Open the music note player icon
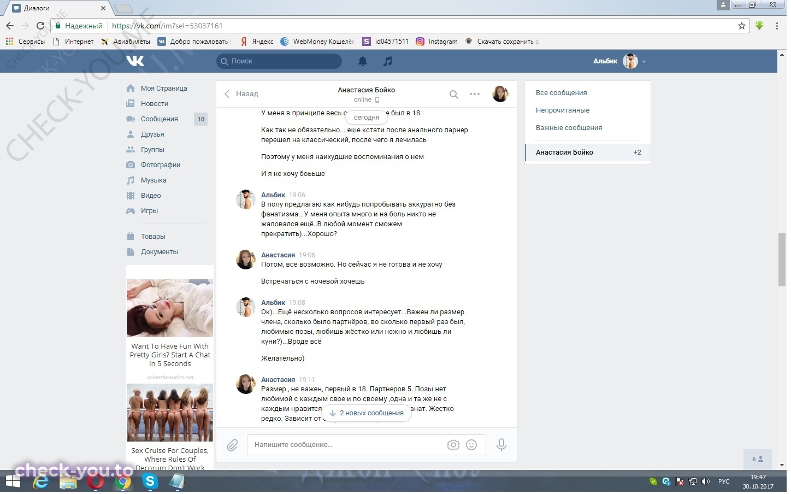Image resolution: width=791 pixels, height=494 pixels. (x=388, y=61)
